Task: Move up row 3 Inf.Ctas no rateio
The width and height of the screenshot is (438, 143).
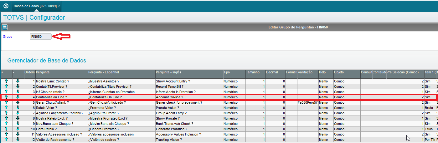Action: (x=6, y=92)
